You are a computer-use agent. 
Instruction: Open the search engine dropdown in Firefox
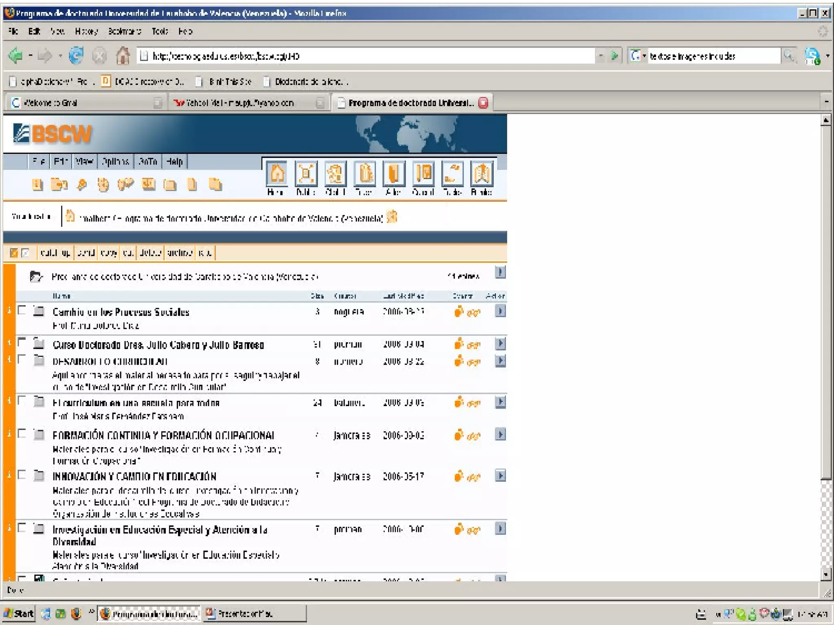point(638,56)
